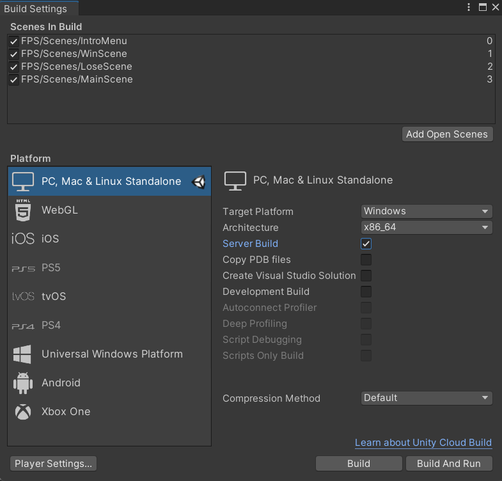The image size is (502, 481).
Task: Select the Universal Windows Platform icon
Action: click(23, 354)
